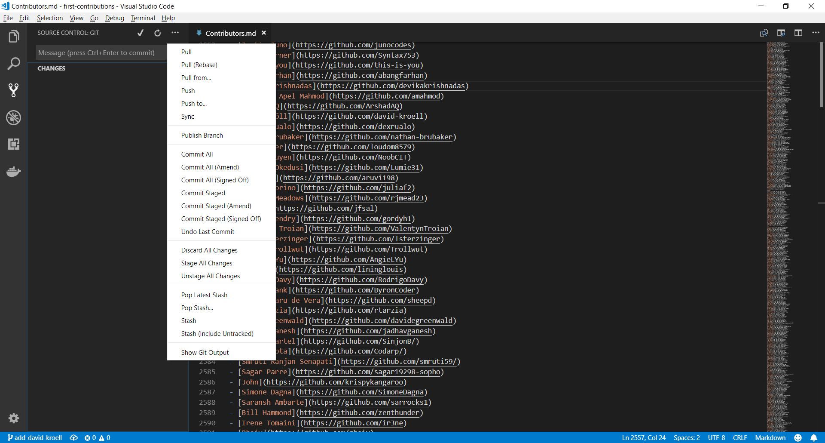Choose Stage All Changes entry
The height and width of the screenshot is (443, 825).
pyautogui.click(x=221, y=263)
